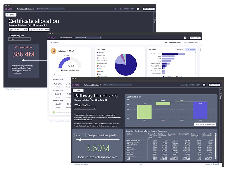Click Envizi logo in Pathway window header
Screen dimensions: 227x170
[x=75, y=85]
